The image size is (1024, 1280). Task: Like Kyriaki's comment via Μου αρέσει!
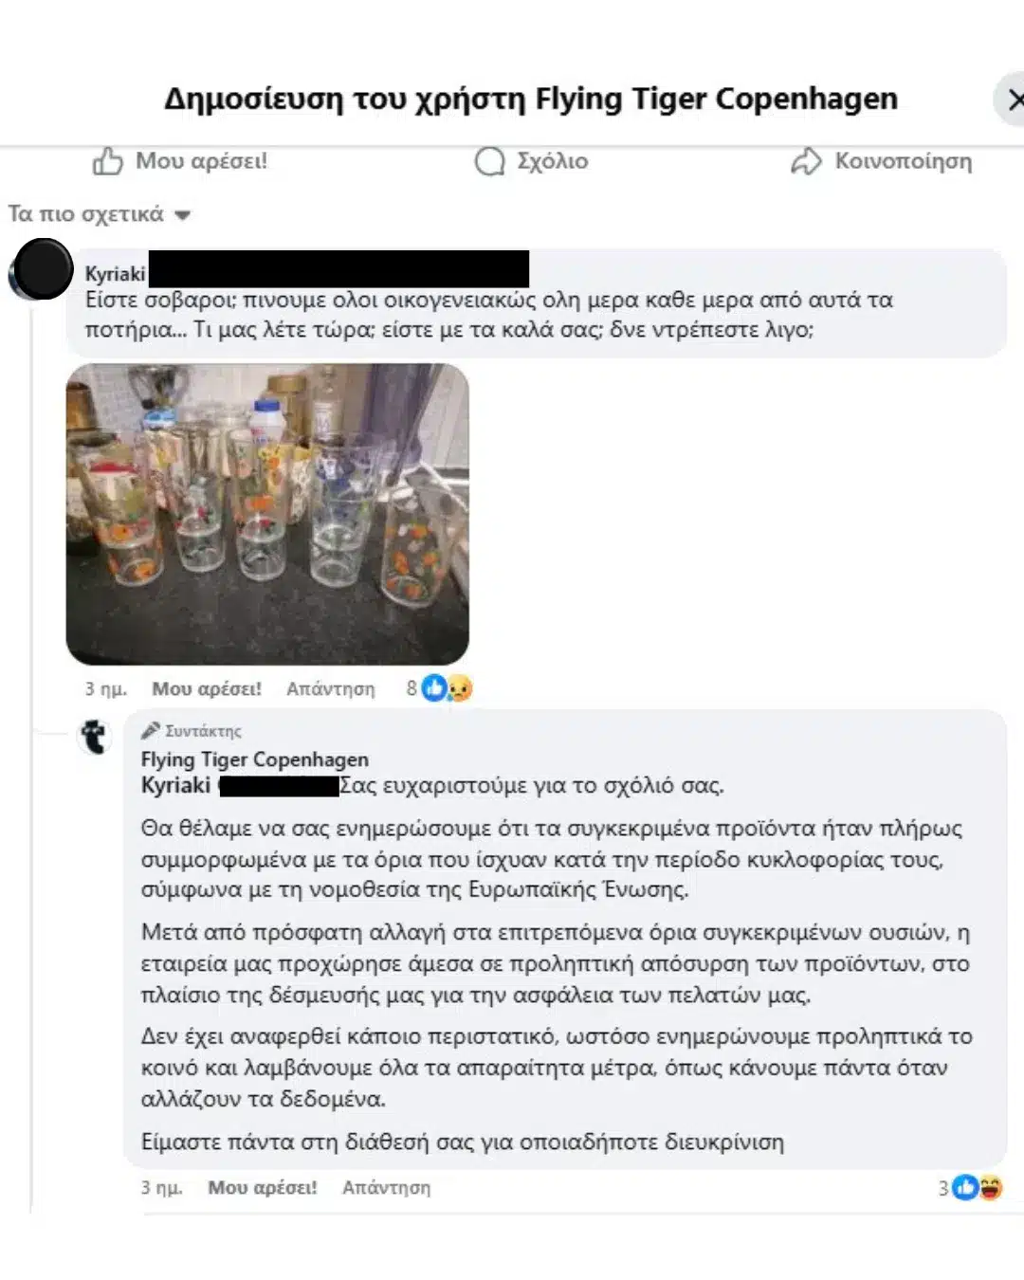tap(207, 689)
